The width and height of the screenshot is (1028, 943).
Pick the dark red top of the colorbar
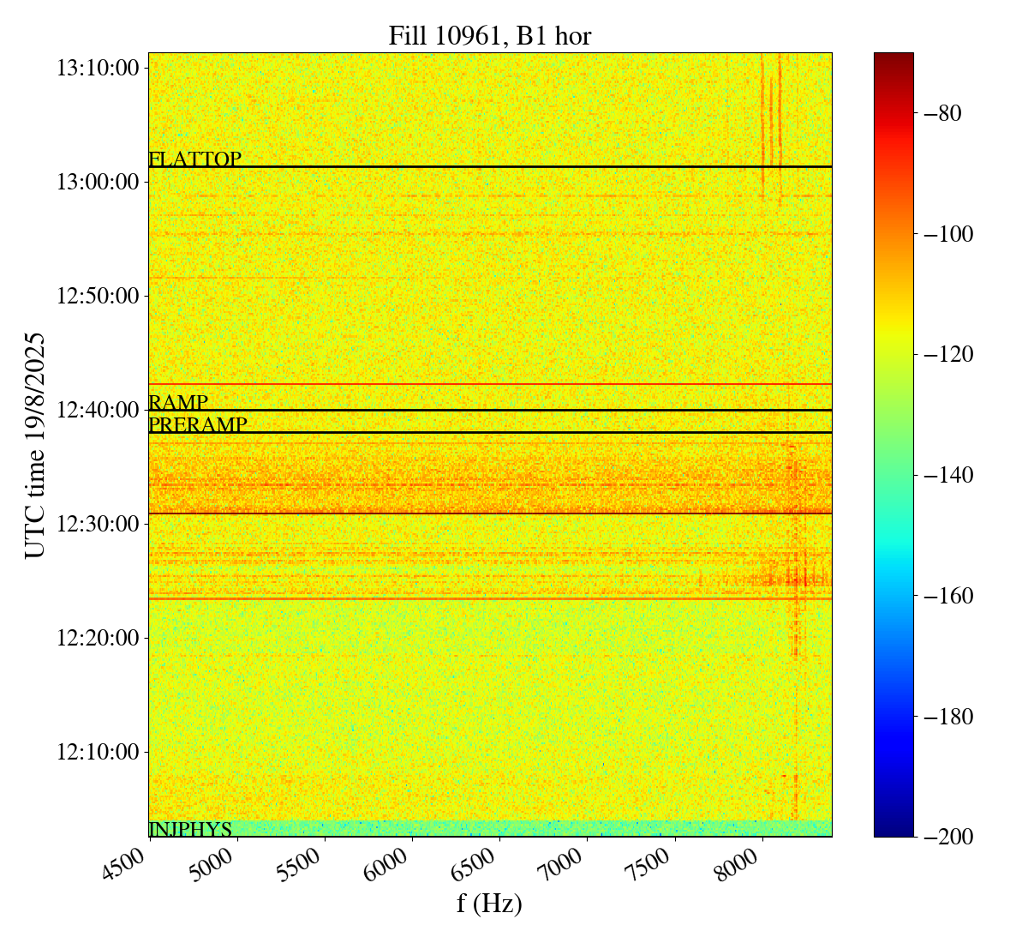894,58
